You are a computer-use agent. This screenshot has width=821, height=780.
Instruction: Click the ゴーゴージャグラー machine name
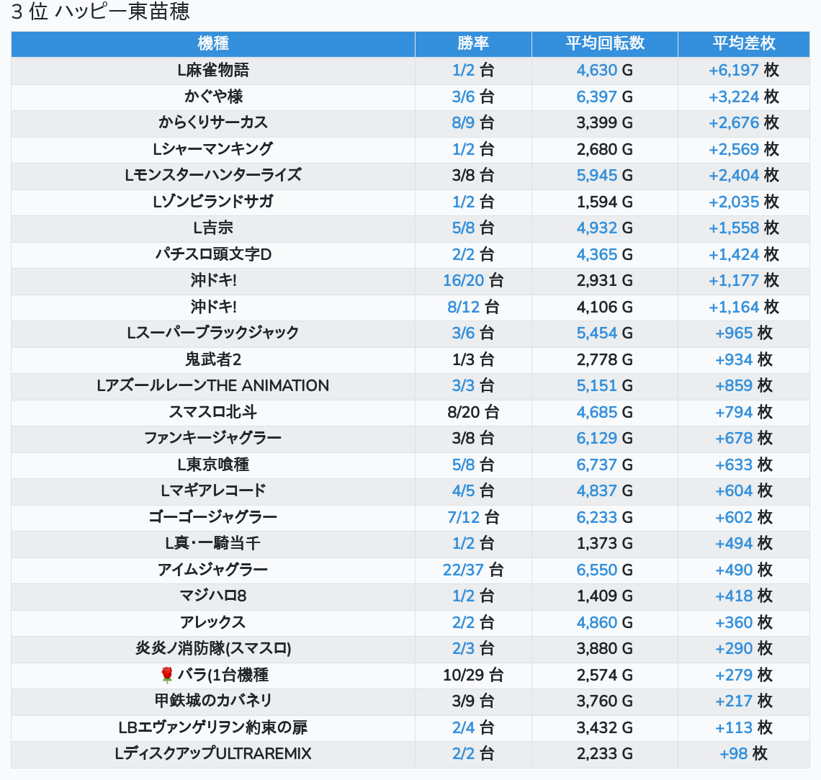(x=213, y=517)
